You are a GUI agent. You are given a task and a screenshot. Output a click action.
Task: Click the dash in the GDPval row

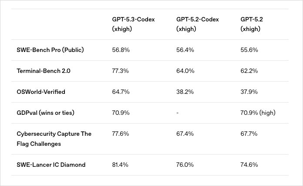pos(178,113)
